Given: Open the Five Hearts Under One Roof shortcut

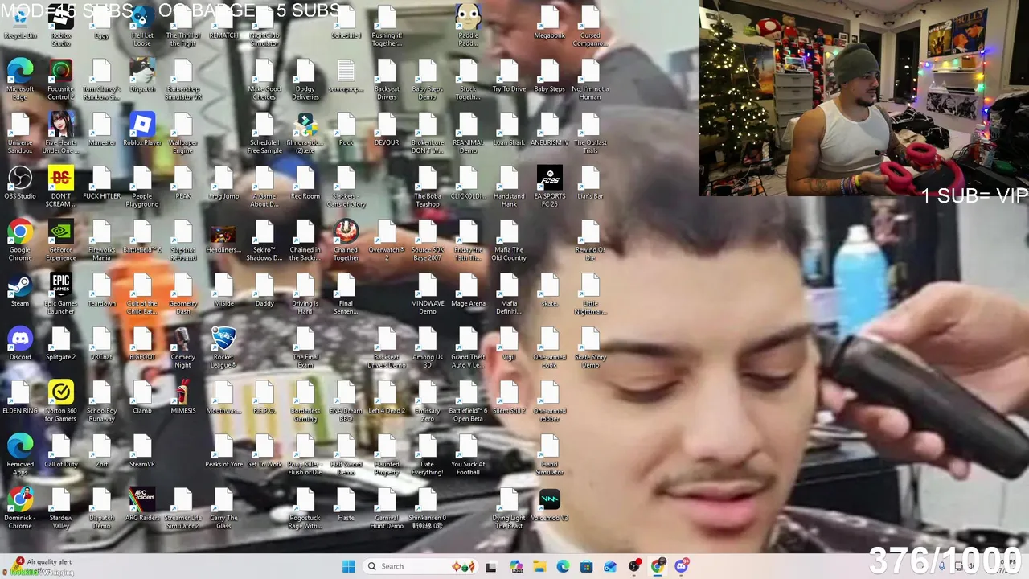Looking at the screenshot, I should tap(61, 133).
